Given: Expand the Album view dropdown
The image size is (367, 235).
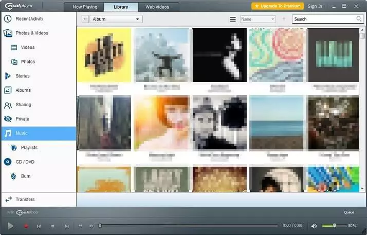Looking at the screenshot, I should (117, 19).
